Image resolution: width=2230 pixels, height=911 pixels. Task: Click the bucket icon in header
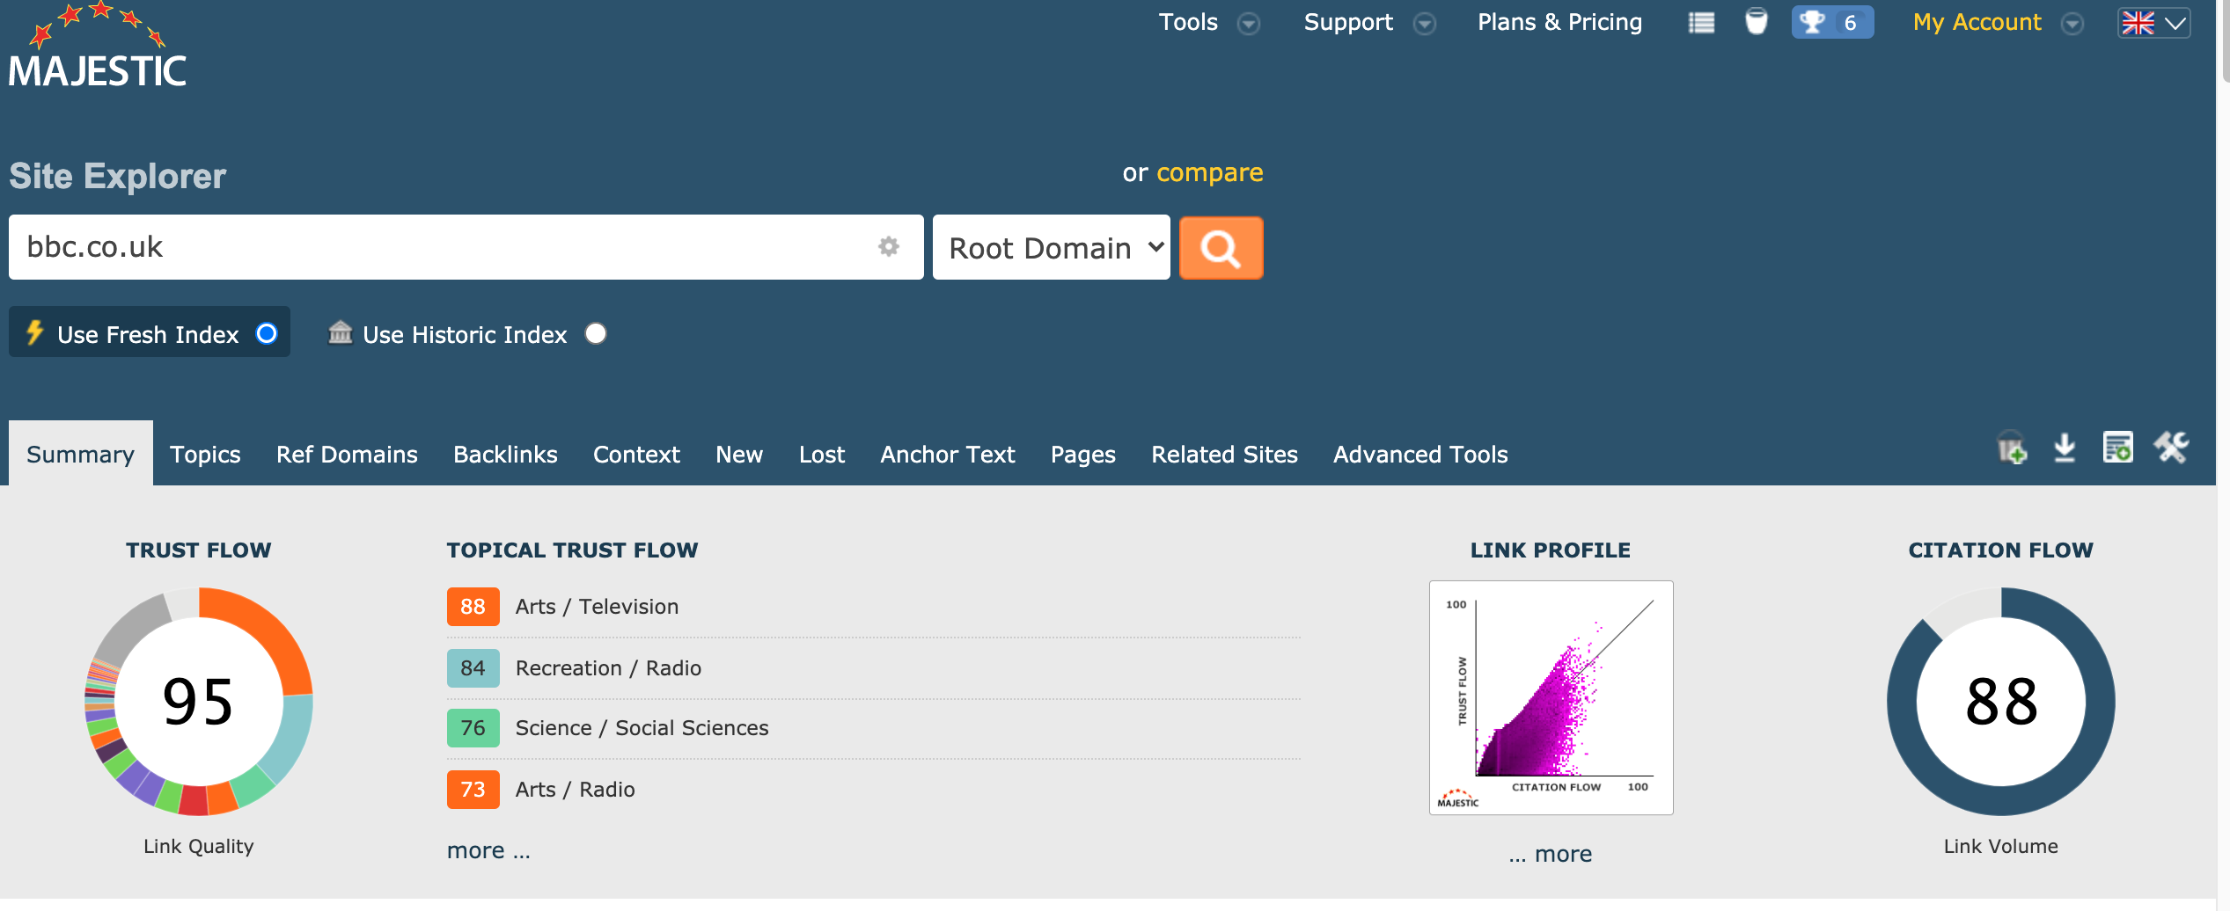pos(1756,22)
